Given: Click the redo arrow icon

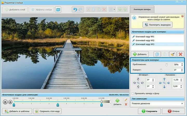Looking at the screenshot, I should [x=81, y=9].
